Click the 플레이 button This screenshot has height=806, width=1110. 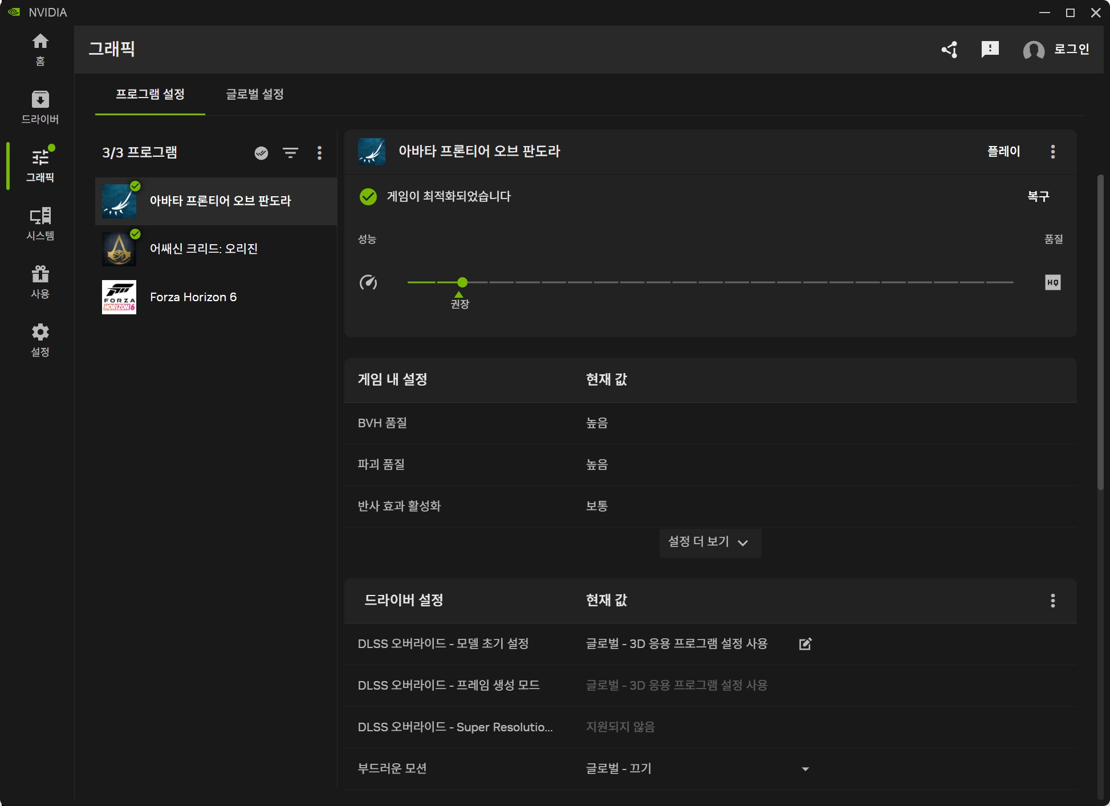[1003, 152]
